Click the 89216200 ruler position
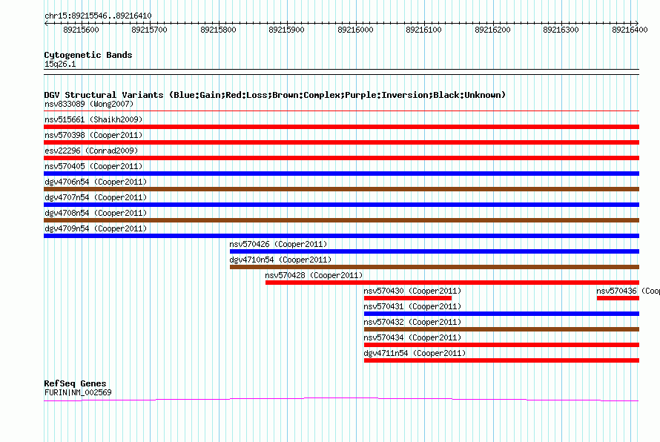Viewport: 660px width, 442px height. click(x=492, y=30)
